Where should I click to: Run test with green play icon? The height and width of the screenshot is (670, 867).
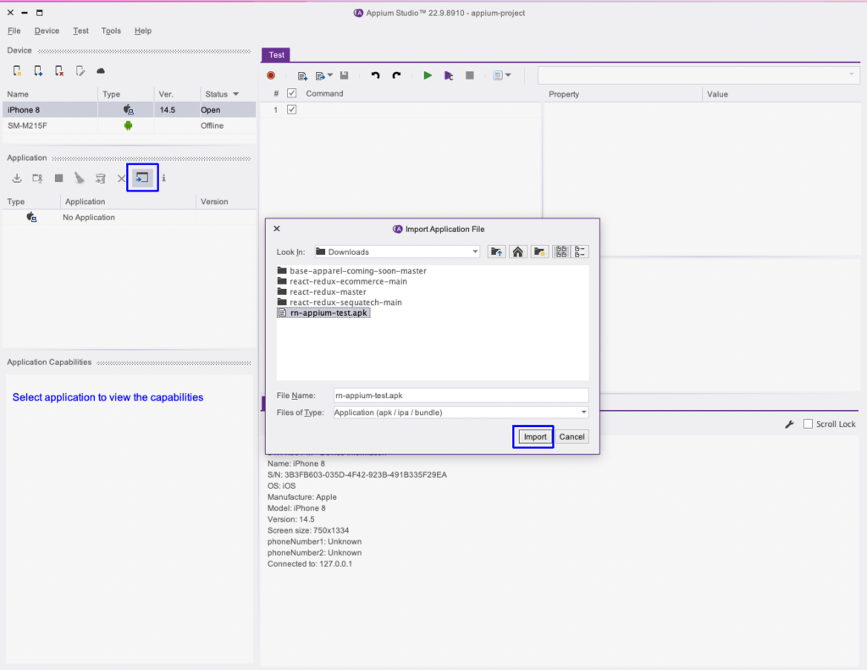click(x=428, y=75)
